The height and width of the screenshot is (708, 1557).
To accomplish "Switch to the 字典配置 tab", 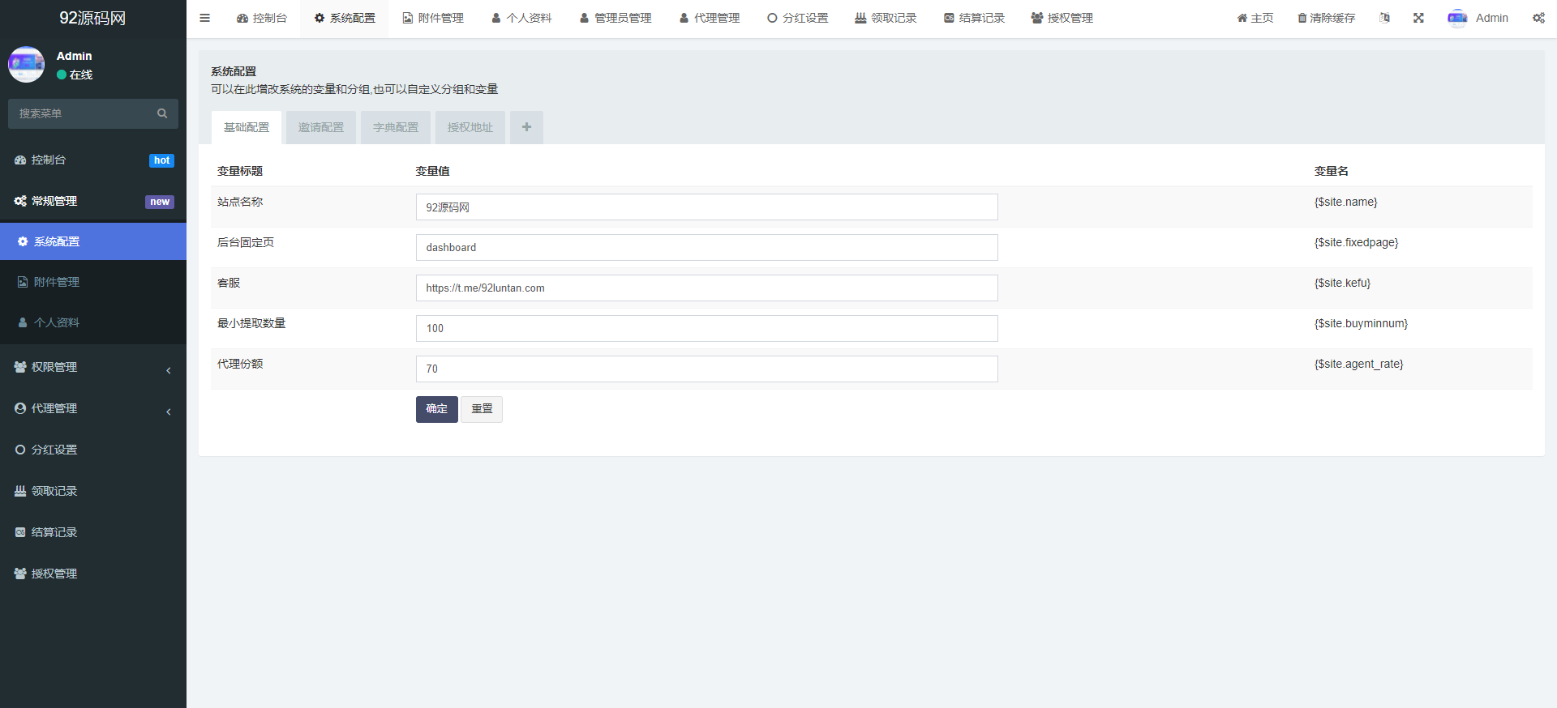I will pyautogui.click(x=396, y=127).
